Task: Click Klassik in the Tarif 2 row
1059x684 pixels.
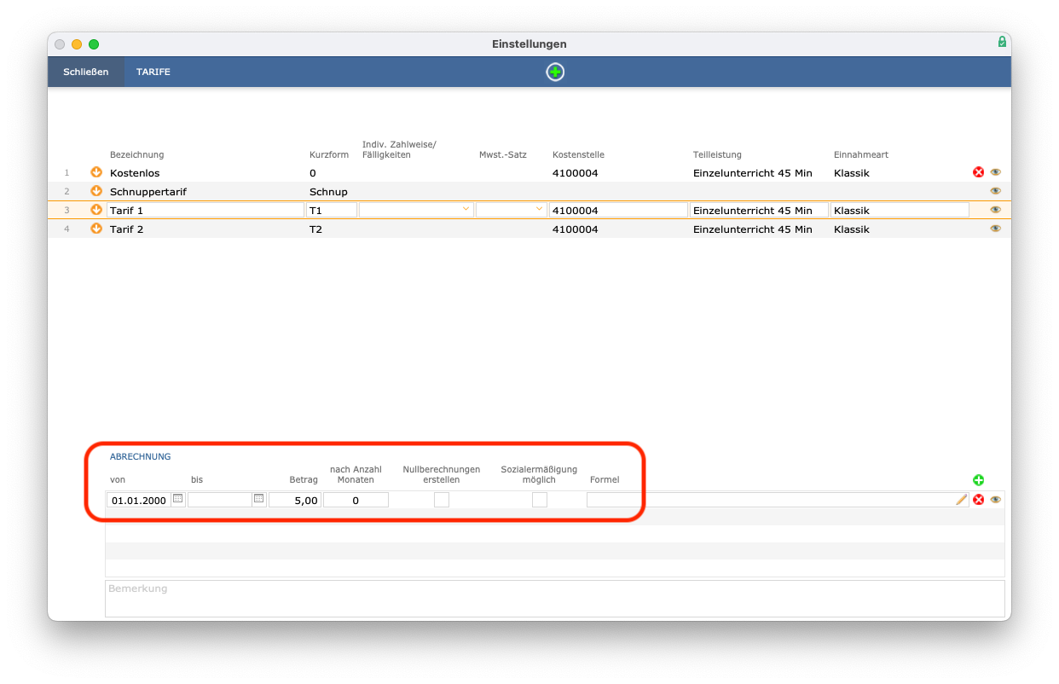Action: point(852,229)
